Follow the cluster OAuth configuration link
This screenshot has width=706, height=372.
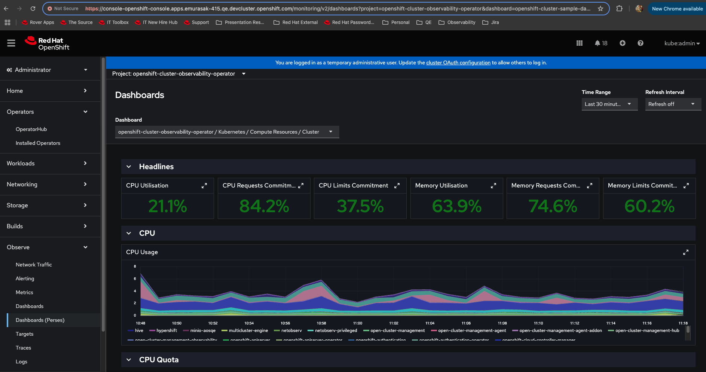click(x=458, y=62)
